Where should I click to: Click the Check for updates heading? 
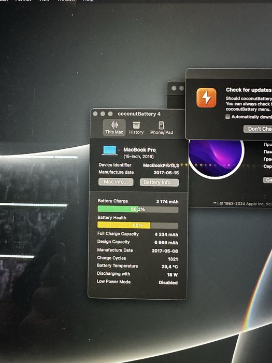tap(249, 90)
